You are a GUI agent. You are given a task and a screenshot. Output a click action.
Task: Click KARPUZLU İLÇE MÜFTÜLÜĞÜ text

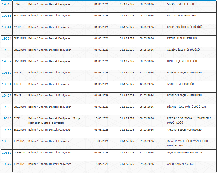point(185,27)
